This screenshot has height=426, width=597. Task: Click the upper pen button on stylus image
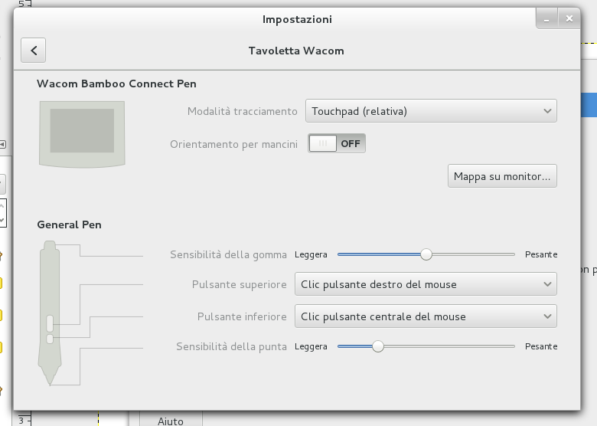tap(50, 323)
